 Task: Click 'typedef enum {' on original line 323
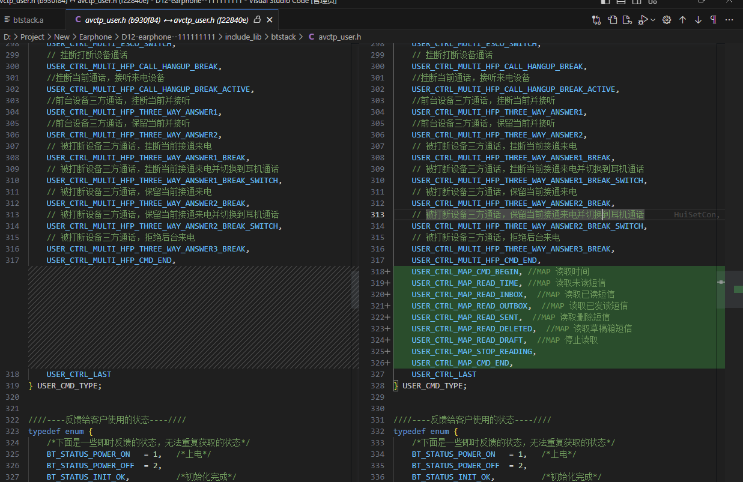[x=60, y=431]
